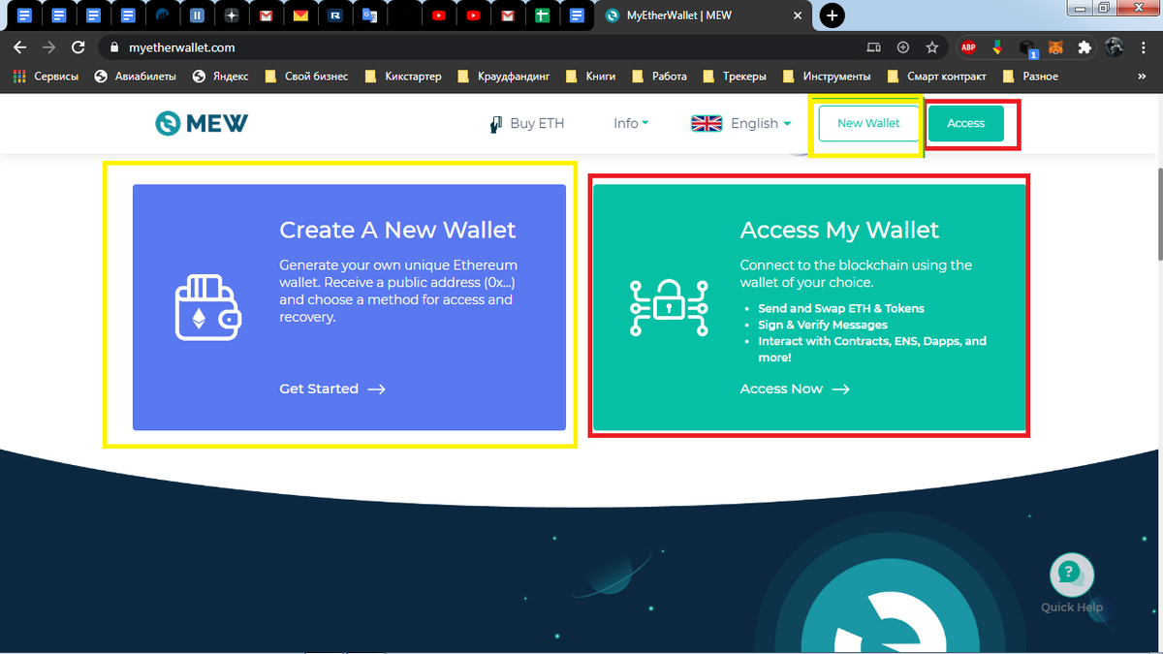Open the yellow download arrow extension
Image resolution: width=1163 pixels, height=654 pixels.
tap(997, 47)
